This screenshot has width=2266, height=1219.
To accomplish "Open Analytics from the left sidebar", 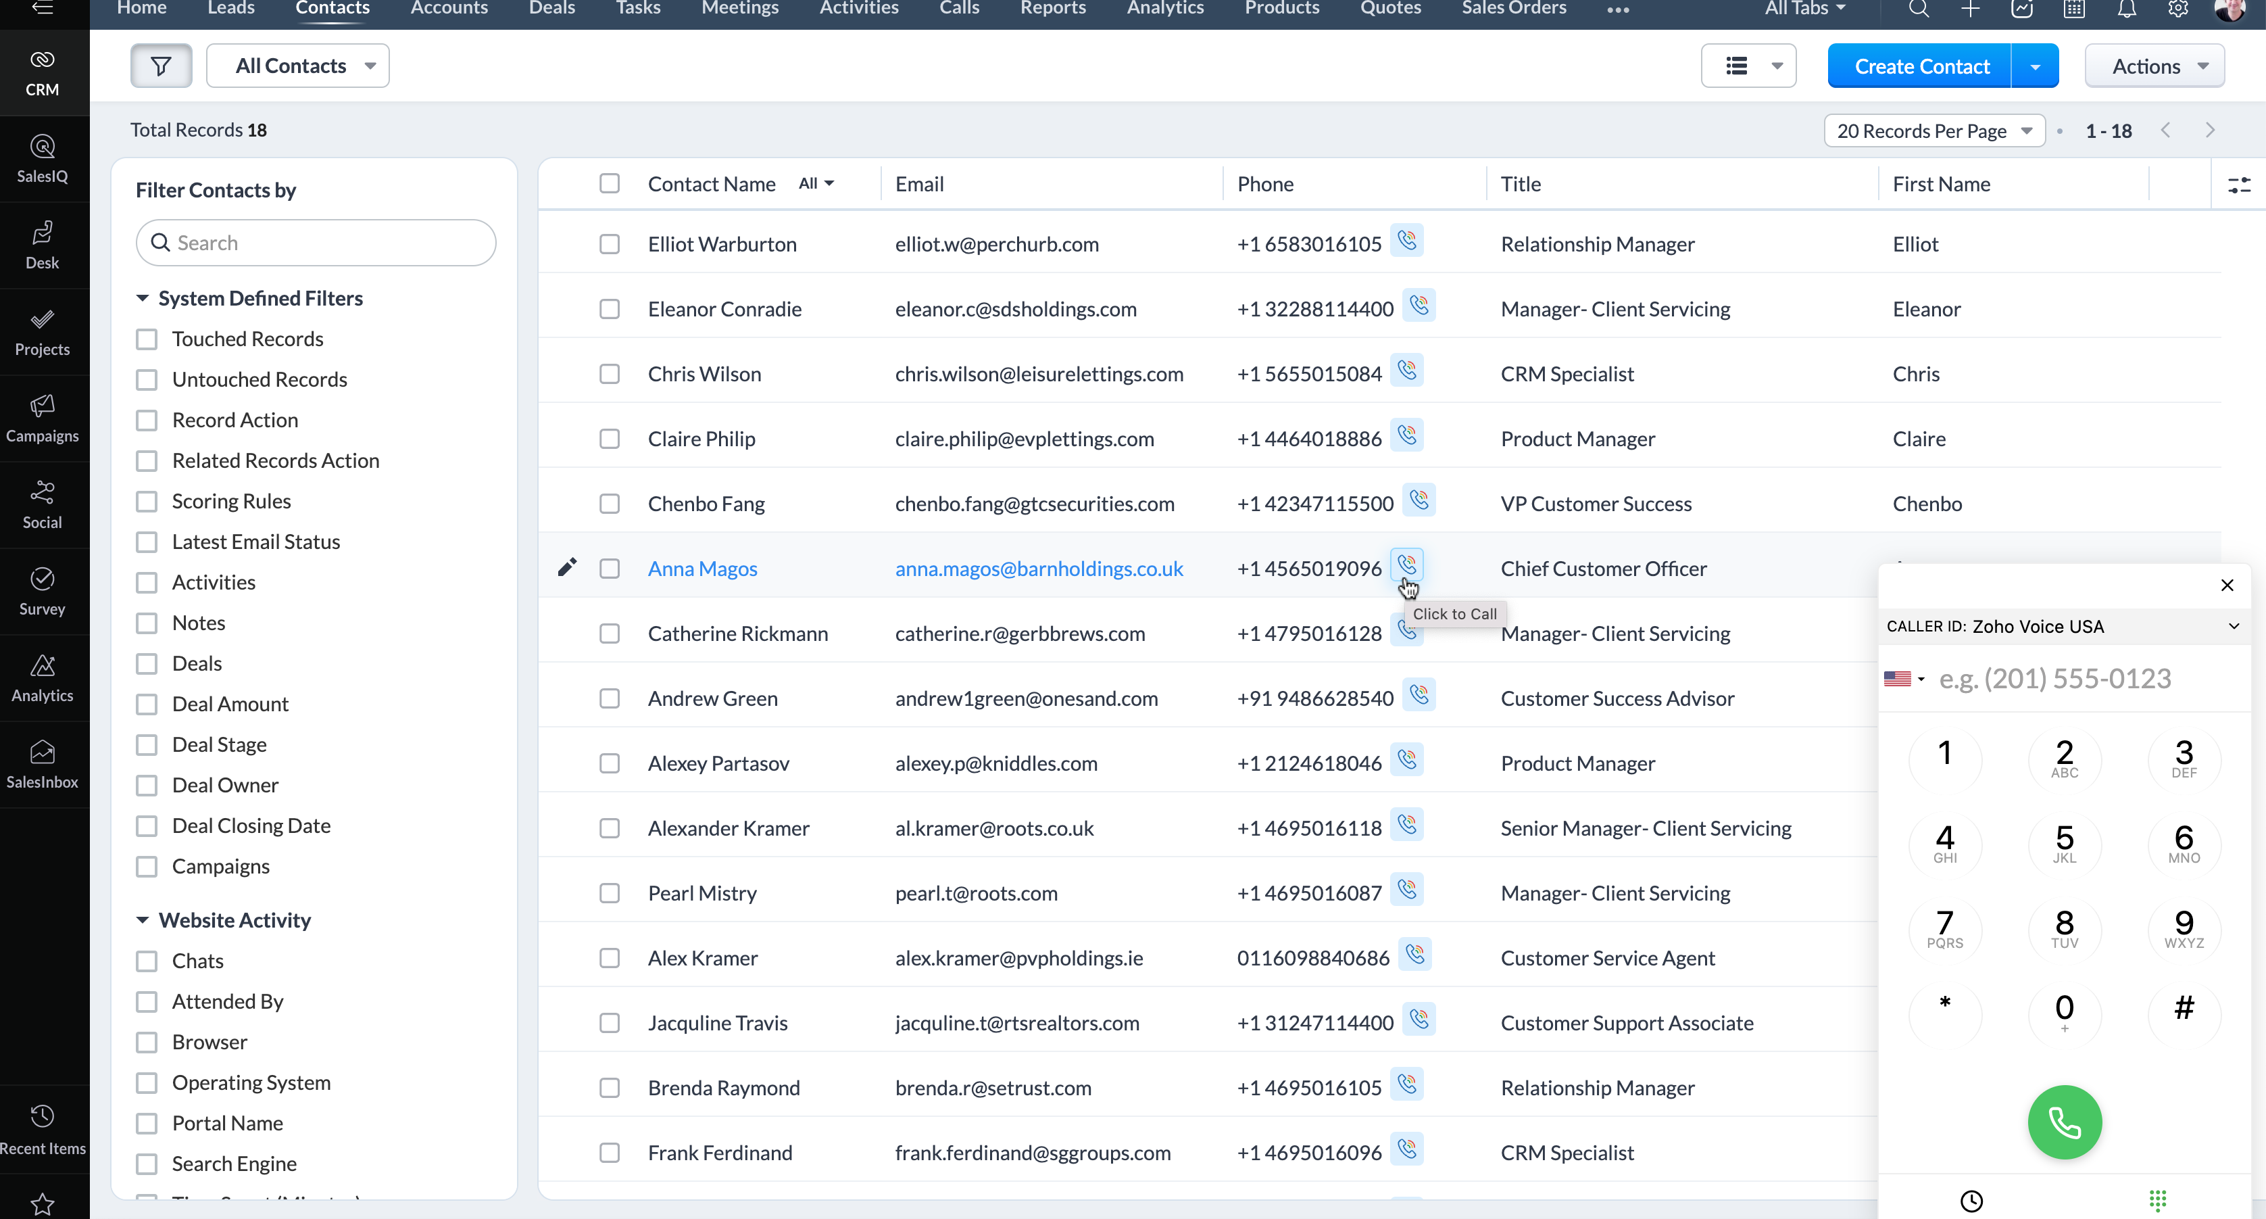I will (x=42, y=677).
